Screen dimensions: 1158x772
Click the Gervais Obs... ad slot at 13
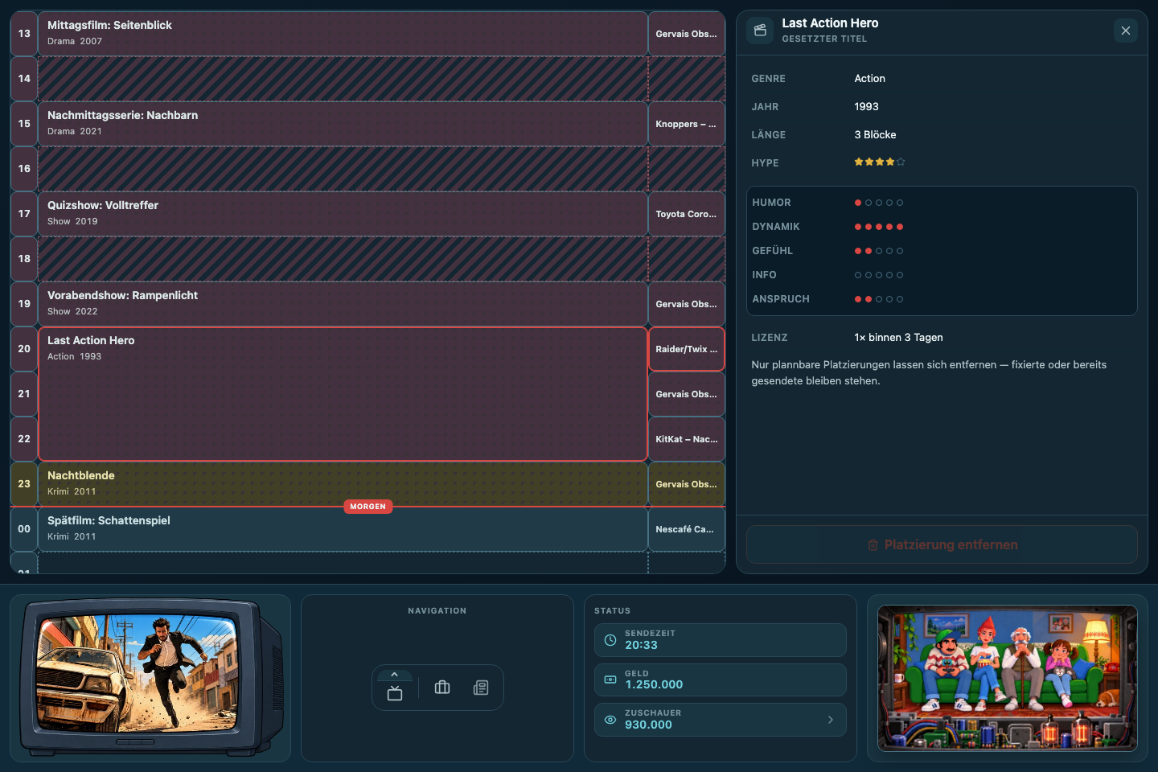click(687, 34)
